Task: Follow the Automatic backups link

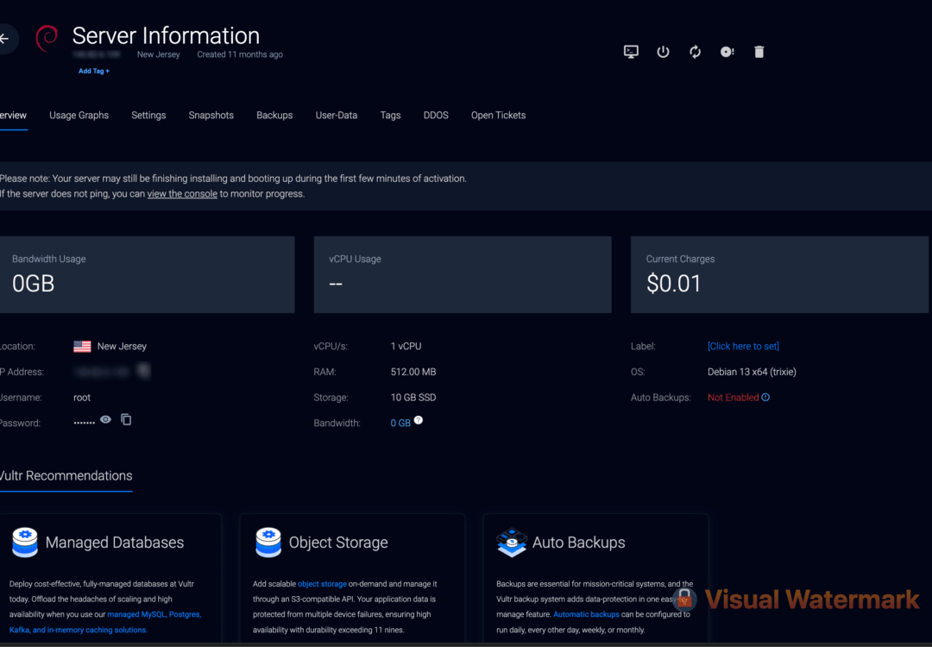Action: [586, 614]
